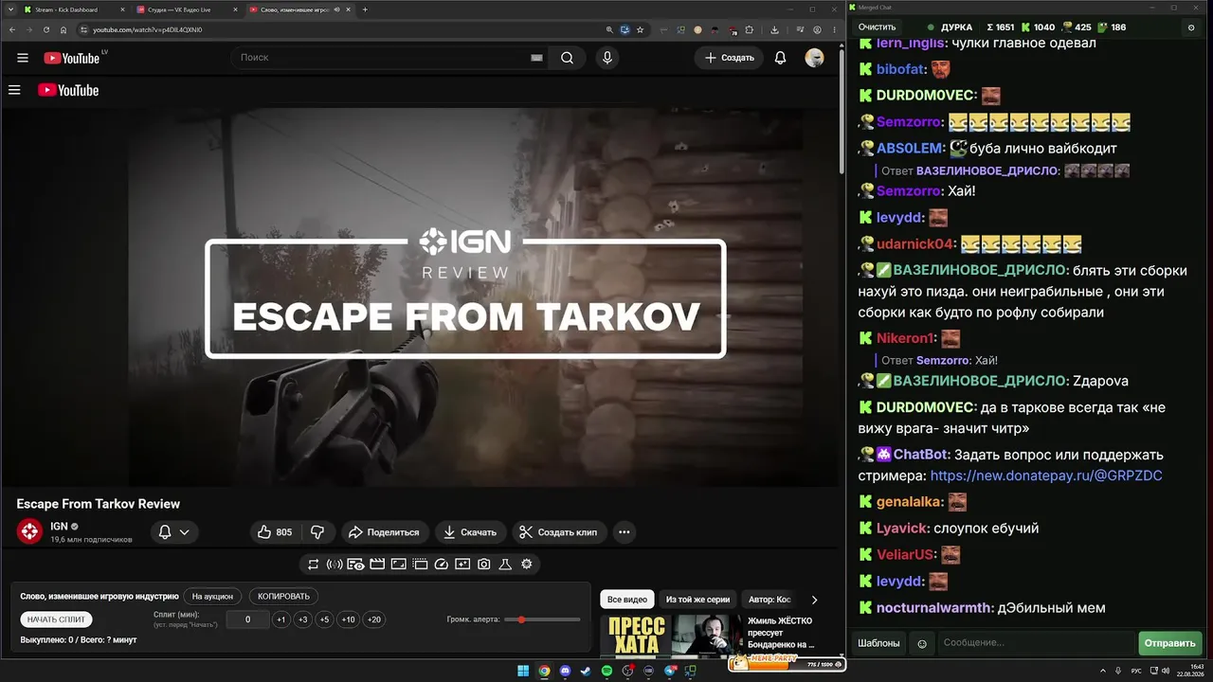1213x682 pixels.
Task: Click the volume boost waves icon
Action: point(335,565)
